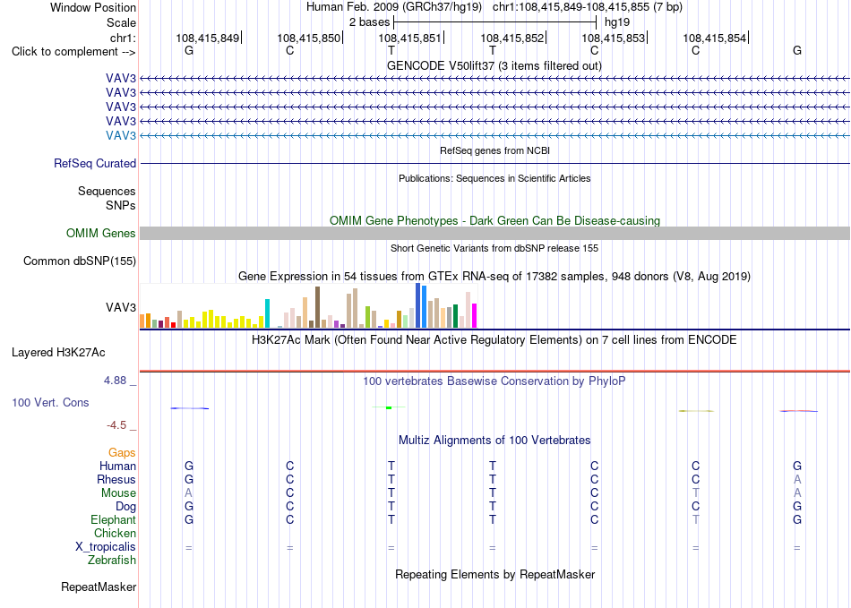Click 'Short Genetic Variants from dbSNP release 155'

pyautogui.click(x=494, y=248)
